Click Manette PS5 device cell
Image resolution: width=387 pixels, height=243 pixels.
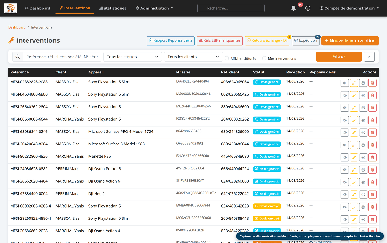100,156
